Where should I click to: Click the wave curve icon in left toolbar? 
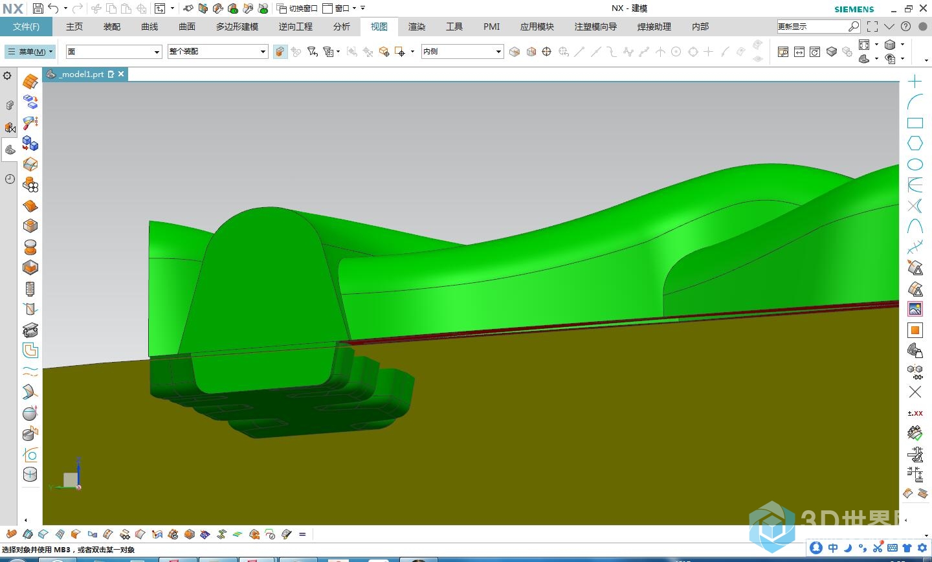(30, 371)
